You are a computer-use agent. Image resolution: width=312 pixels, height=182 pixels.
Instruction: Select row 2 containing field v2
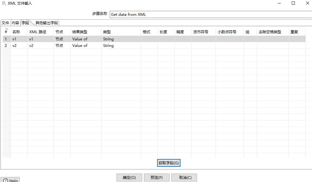19,45
